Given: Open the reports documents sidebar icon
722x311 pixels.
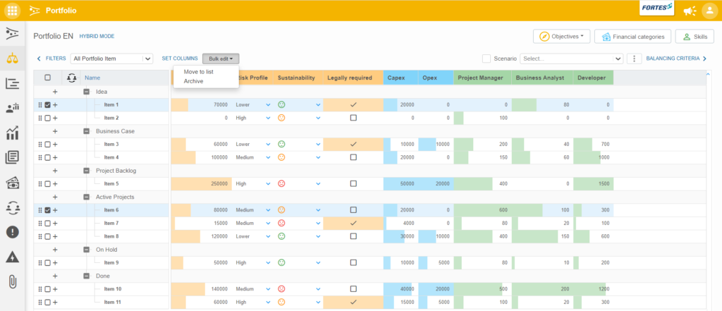Looking at the screenshot, I should 13,158.
